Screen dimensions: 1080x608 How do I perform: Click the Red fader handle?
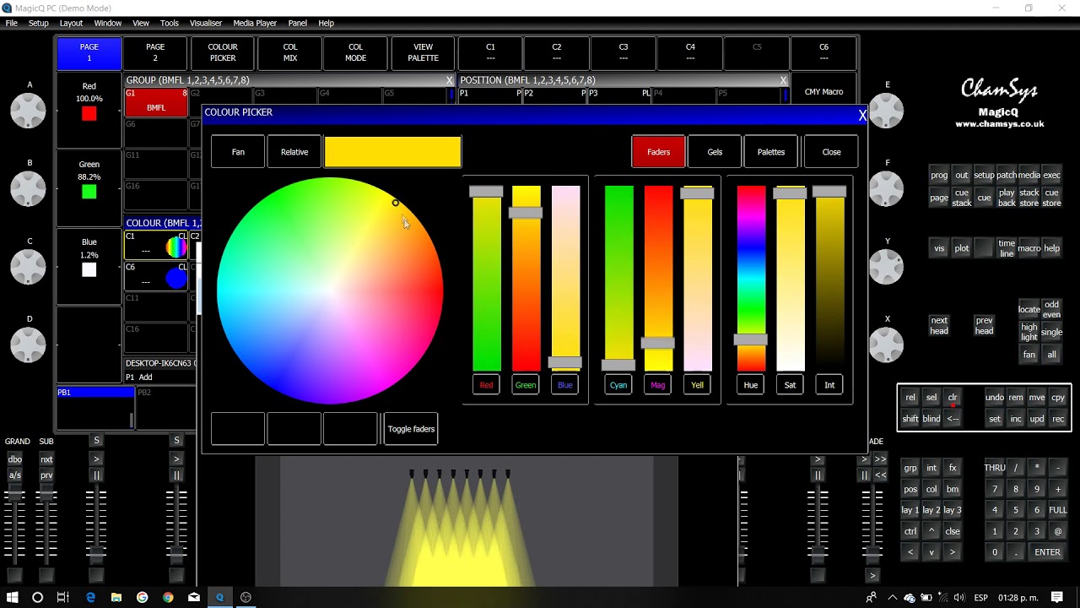(x=486, y=192)
